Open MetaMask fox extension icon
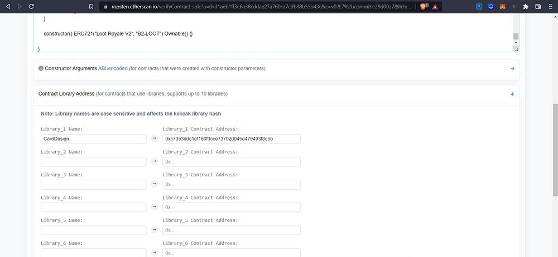The height and width of the screenshot is (257, 558). click(502, 6)
